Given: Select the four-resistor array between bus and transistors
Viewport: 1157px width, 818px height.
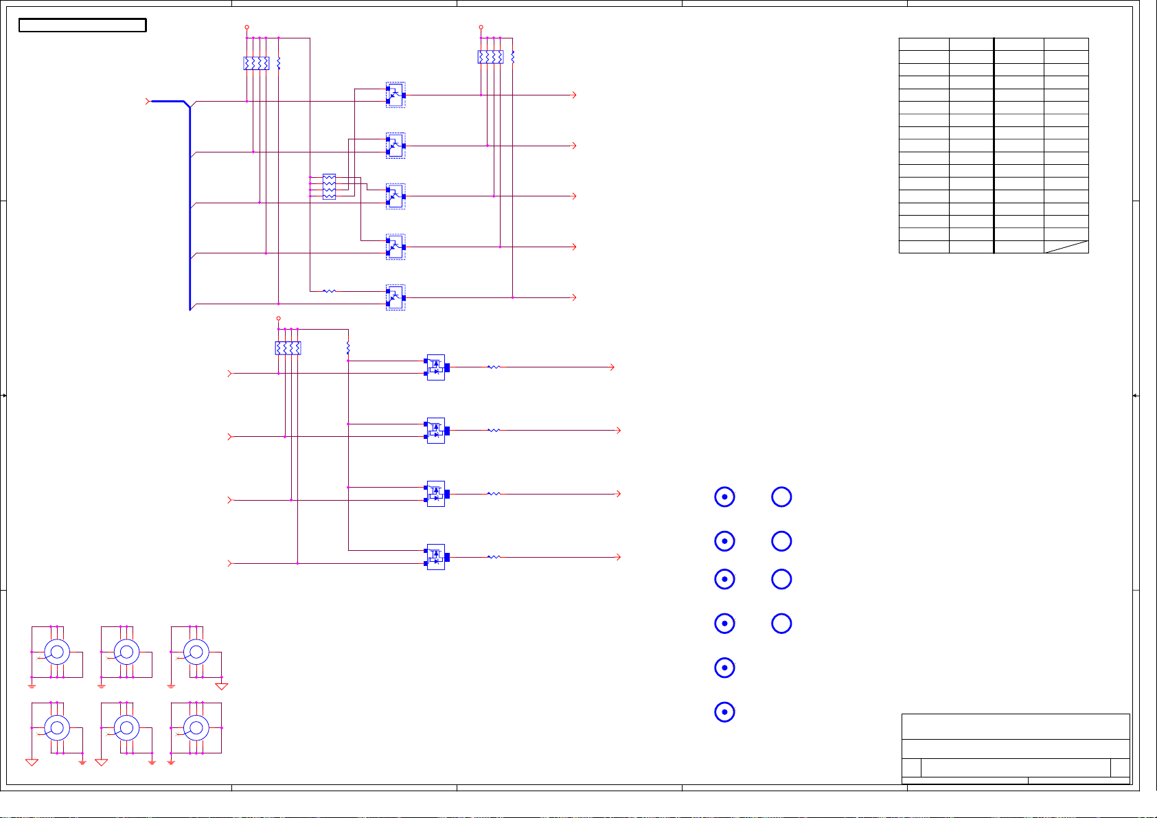Looking at the screenshot, I should coord(329,187).
